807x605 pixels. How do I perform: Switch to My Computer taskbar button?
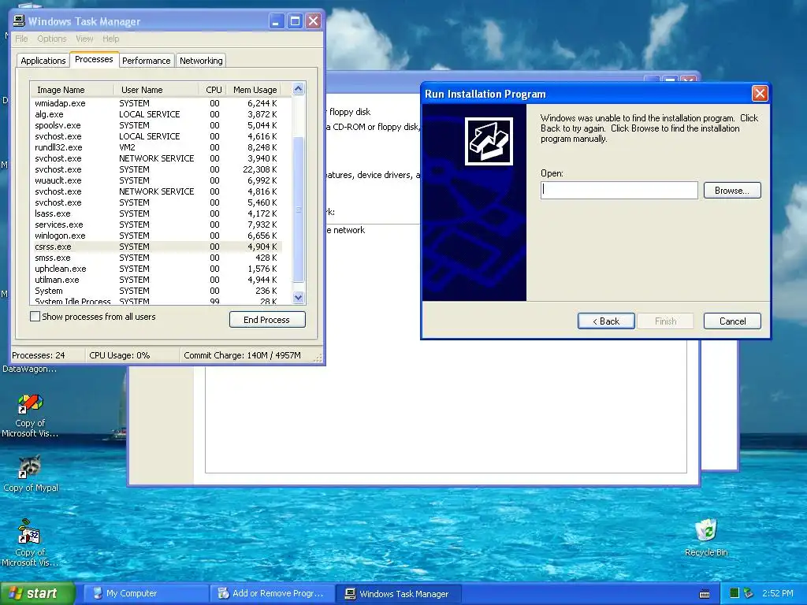pyautogui.click(x=146, y=593)
